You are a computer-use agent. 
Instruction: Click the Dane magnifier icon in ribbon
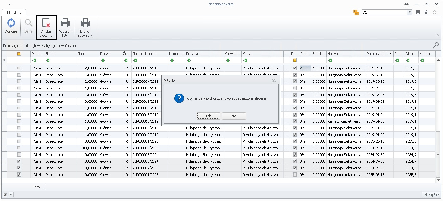point(28,23)
